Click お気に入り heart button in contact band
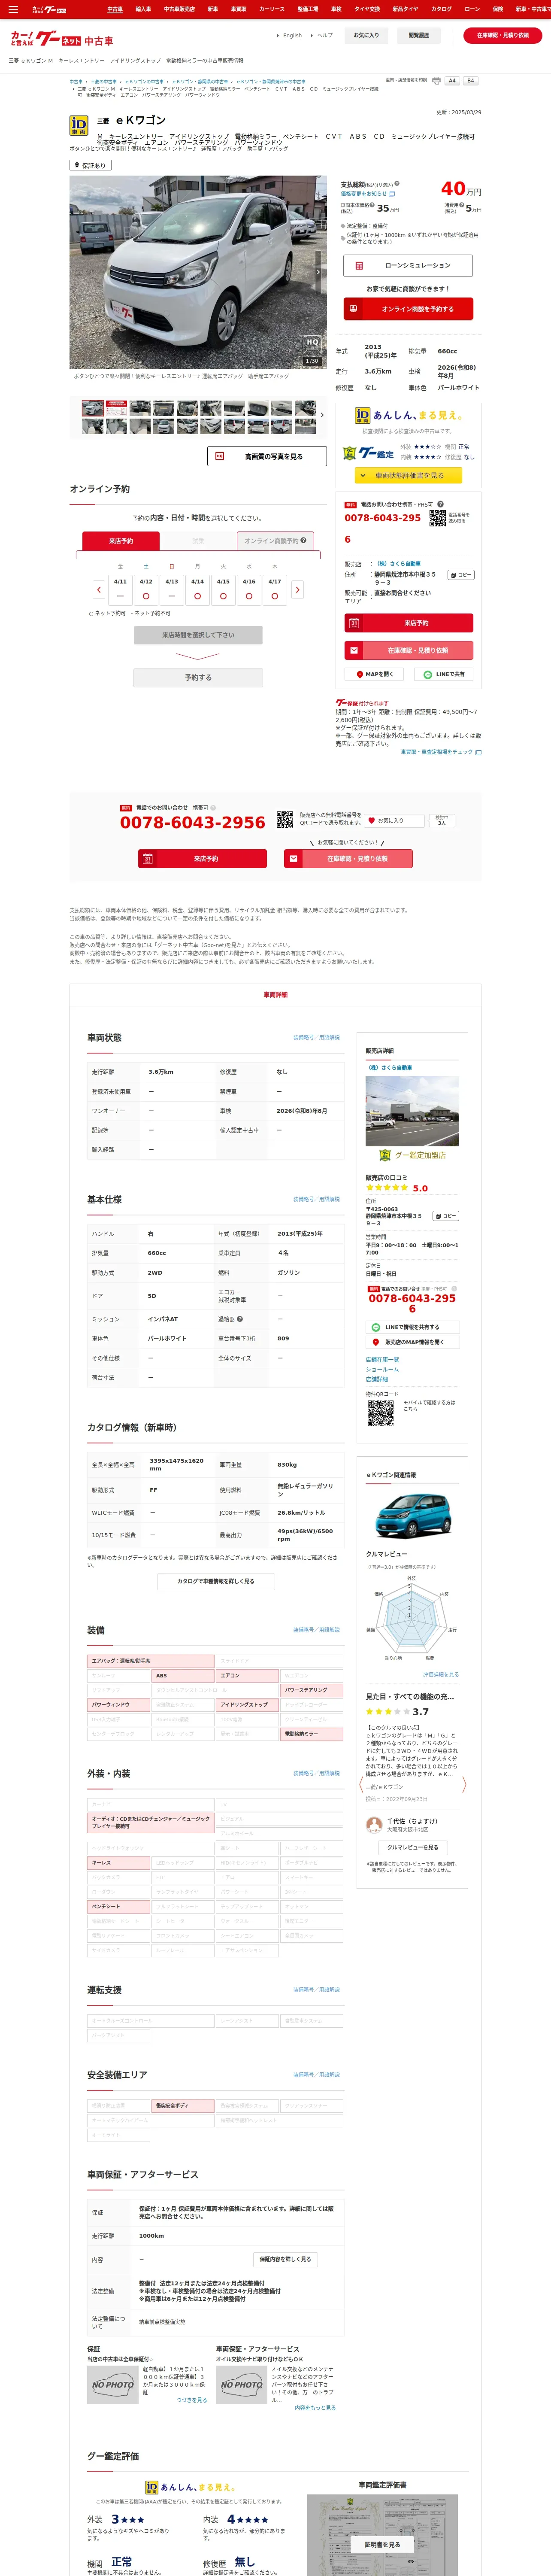 [x=395, y=820]
